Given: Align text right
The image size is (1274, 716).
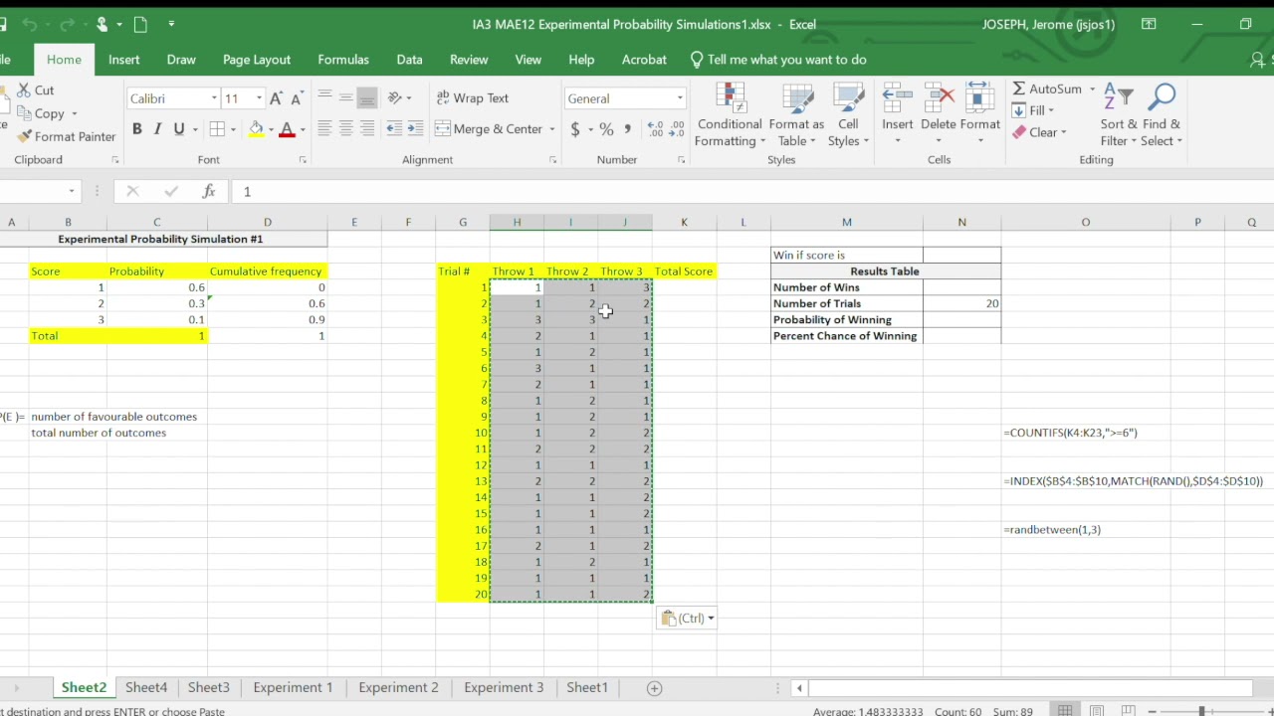Looking at the screenshot, I should [367, 129].
